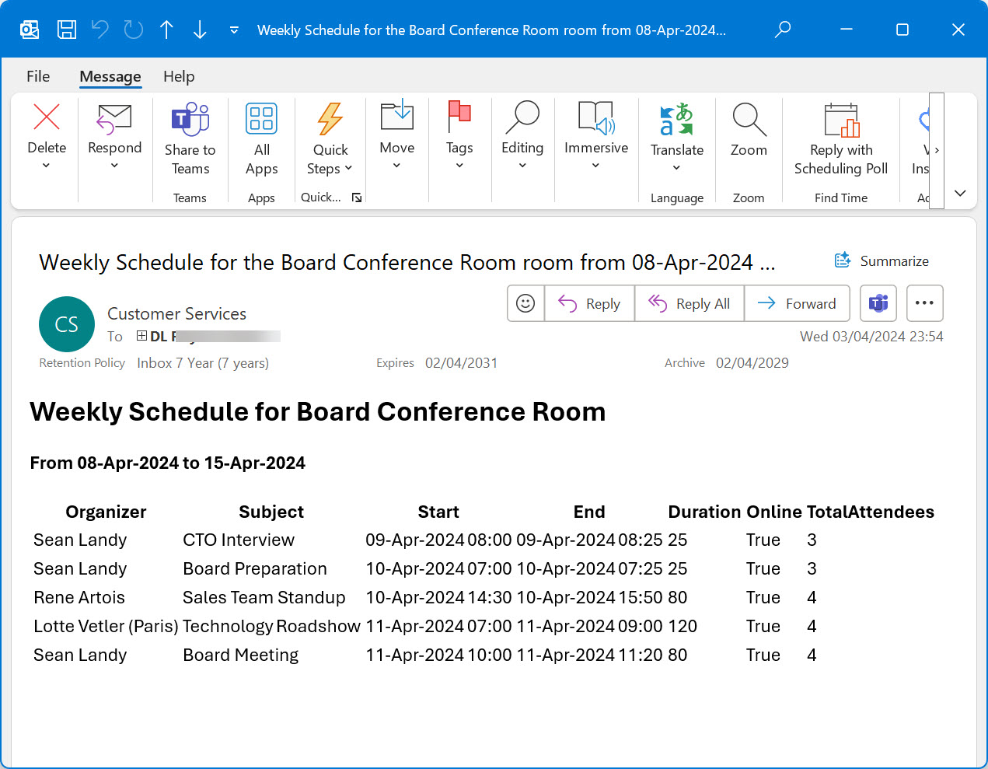Click the Summarize link
Viewport: 988px width, 769px height.
click(x=882, y=260)
